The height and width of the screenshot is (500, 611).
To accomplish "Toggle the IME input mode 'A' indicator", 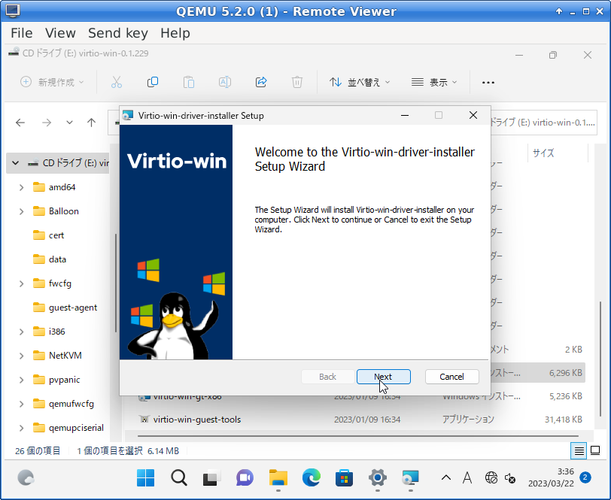I will [467, 477].
